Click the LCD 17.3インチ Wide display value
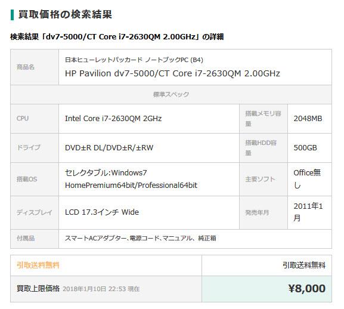 [x=102, y=212]
